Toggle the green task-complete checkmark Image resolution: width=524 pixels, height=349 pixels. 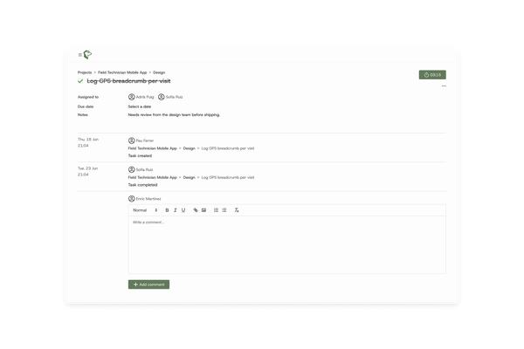pos(80,81)
